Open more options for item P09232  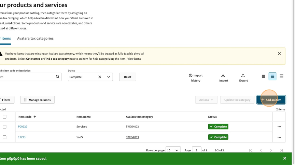[x=279, y=127]
